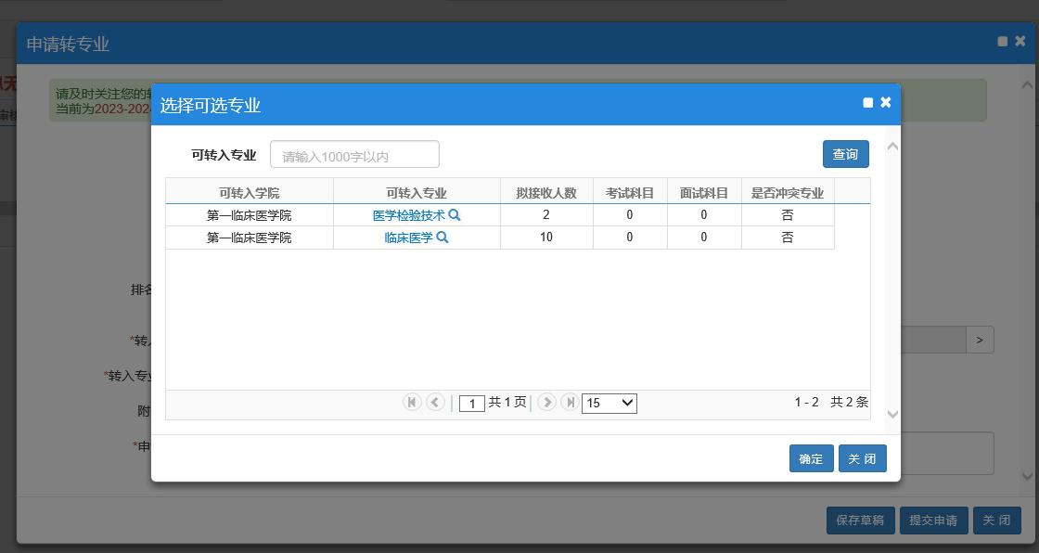
Task: Click the page number input box
Action: click(x=472, y=404)
